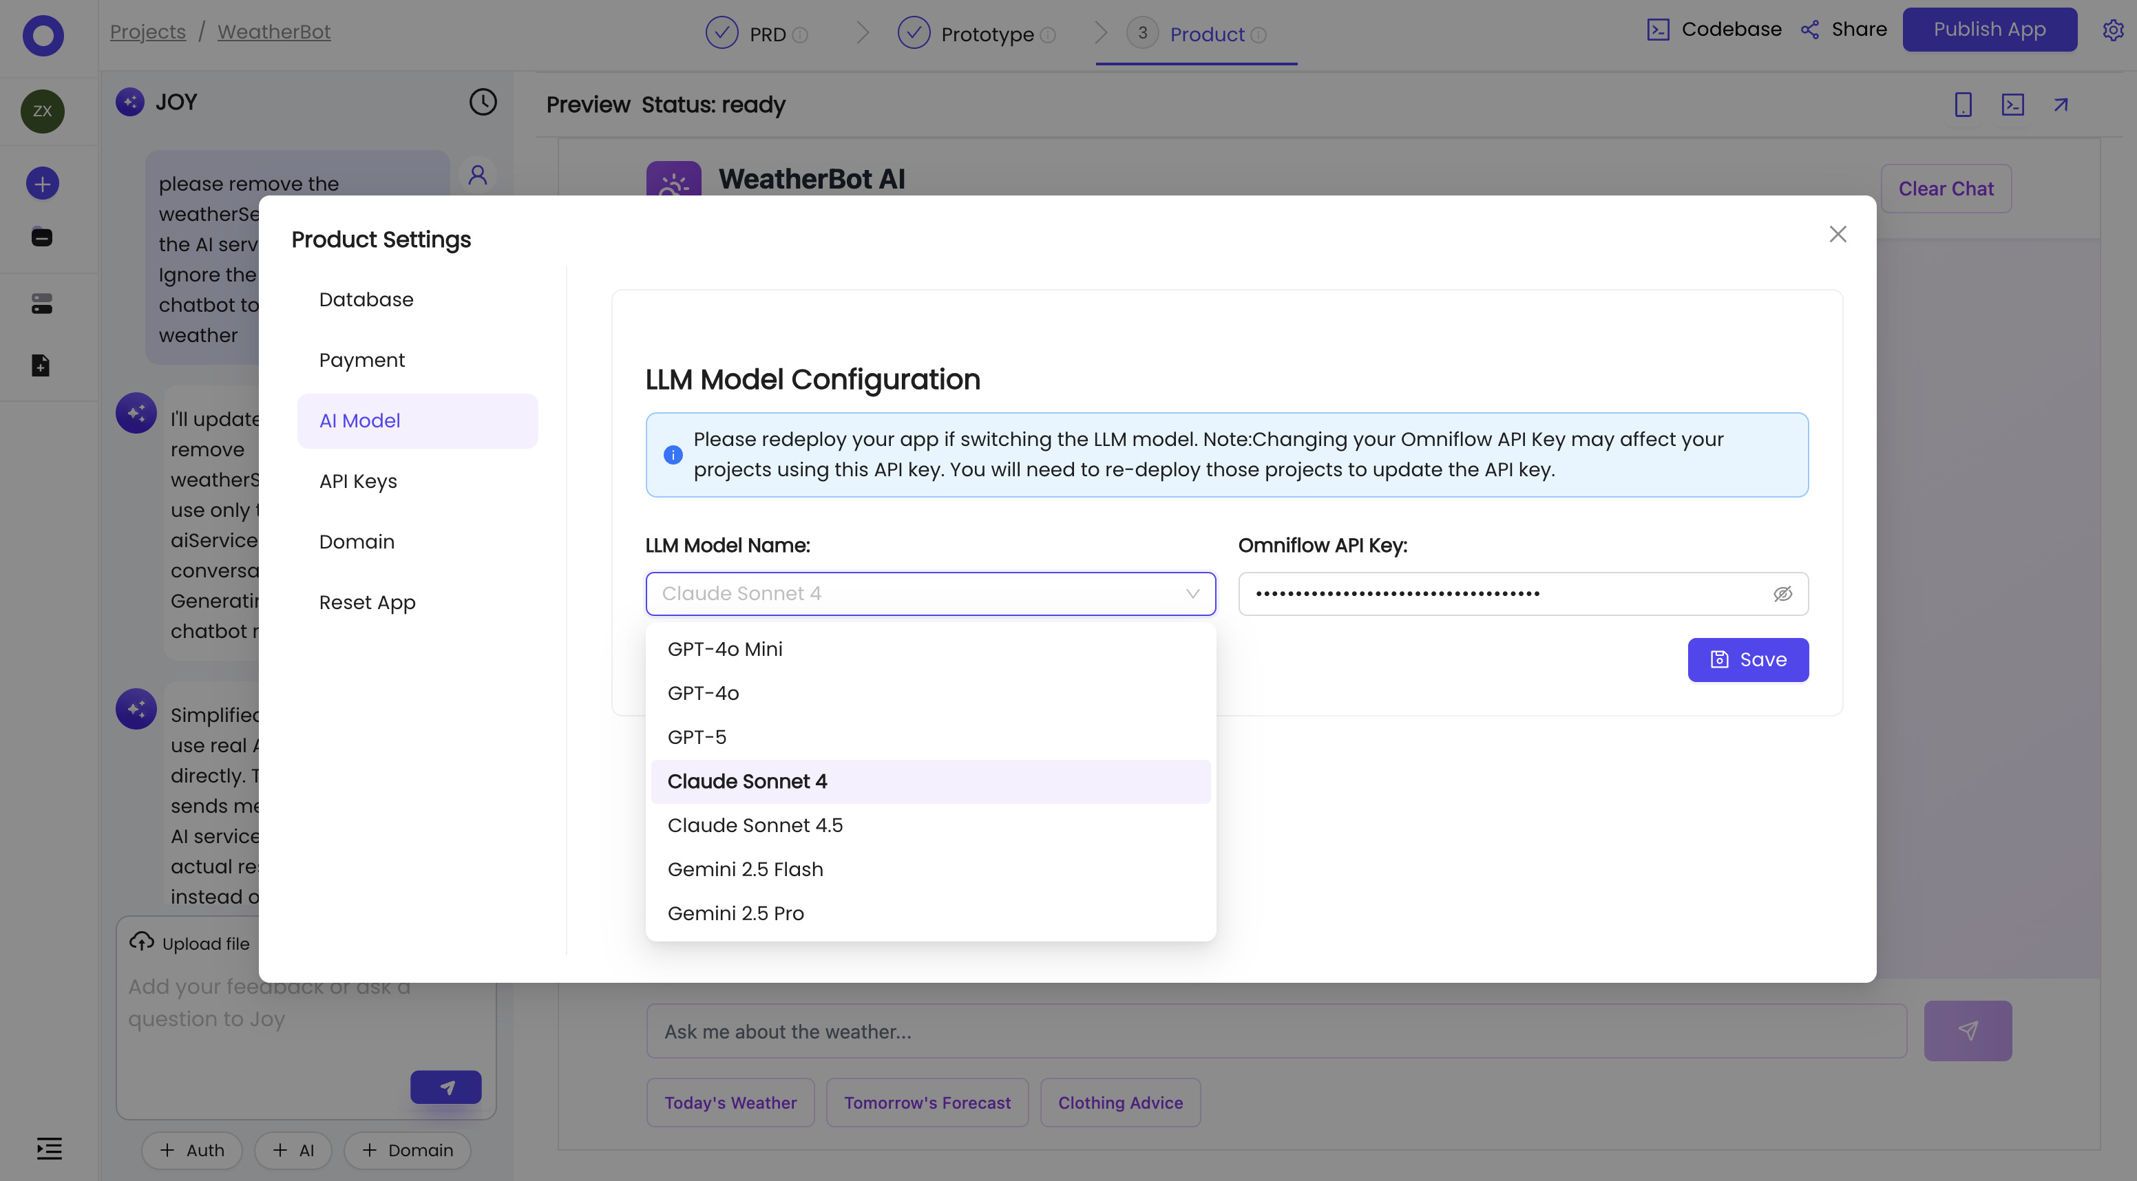Screen dimensions: 2137x1181
Task: Click the plus new project sidebar icon
Action: tap(42, 183)
